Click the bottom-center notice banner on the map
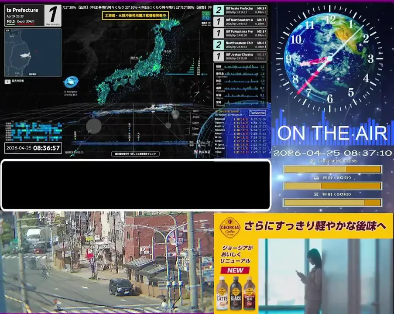This screenshot has width=394, height=314. [135, 154]
